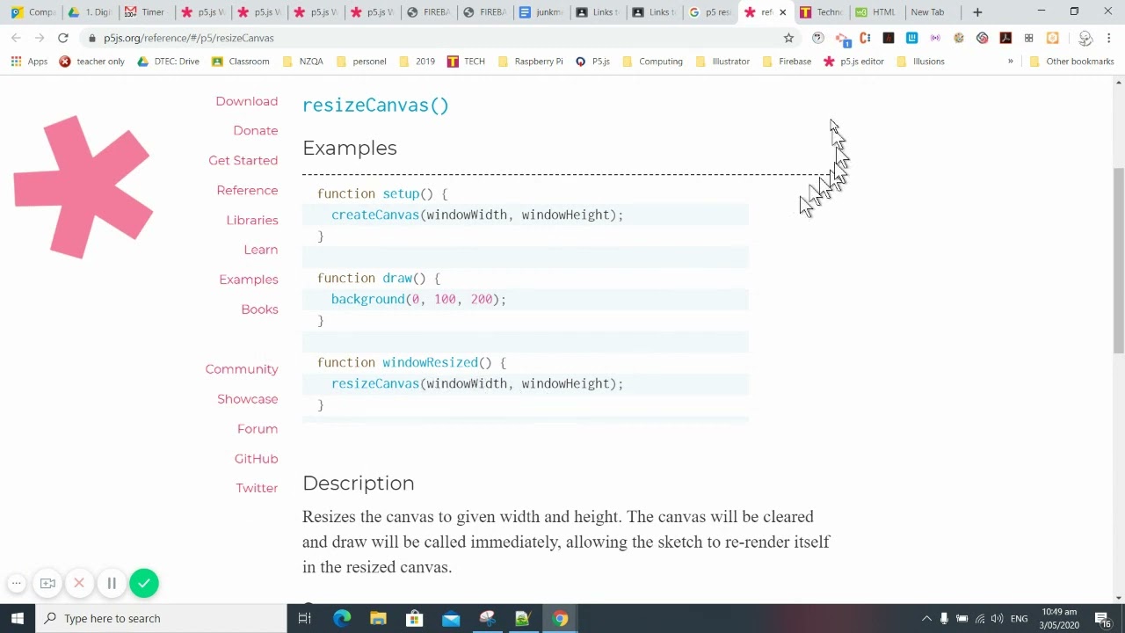
Task: Open the 2019 bookmarks folder
Action: click(417, 62)
